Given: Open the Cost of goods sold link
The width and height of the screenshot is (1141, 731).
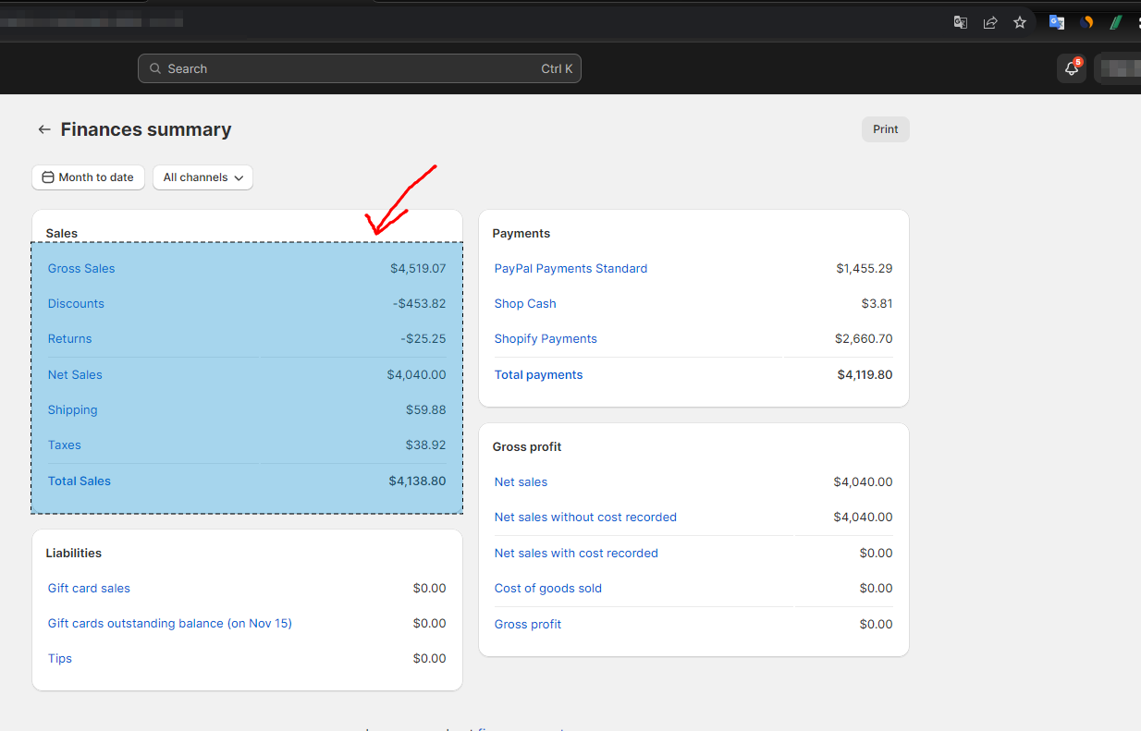Looking at the screenshot, I should coord(548,589).
